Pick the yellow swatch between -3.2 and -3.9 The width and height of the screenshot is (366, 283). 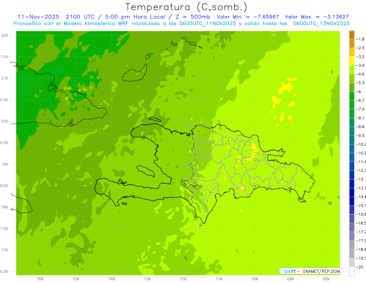(352, 61)
